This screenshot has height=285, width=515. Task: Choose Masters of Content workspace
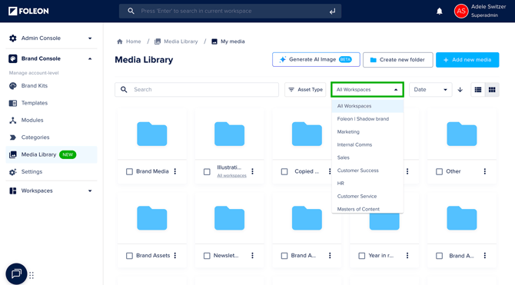367,209
